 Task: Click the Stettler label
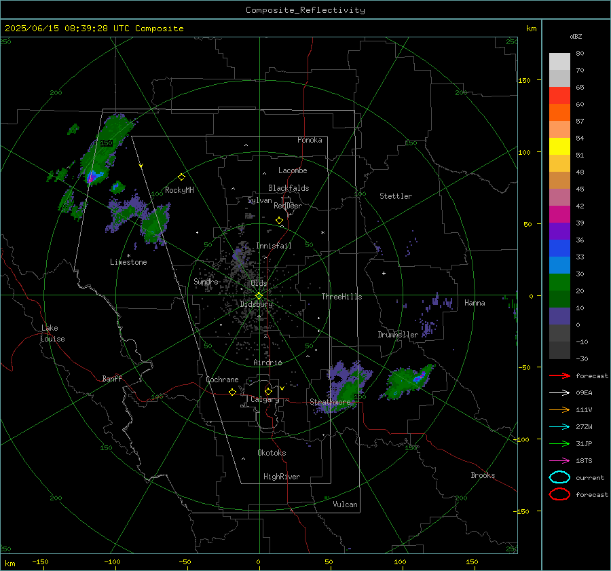point(396,196)
